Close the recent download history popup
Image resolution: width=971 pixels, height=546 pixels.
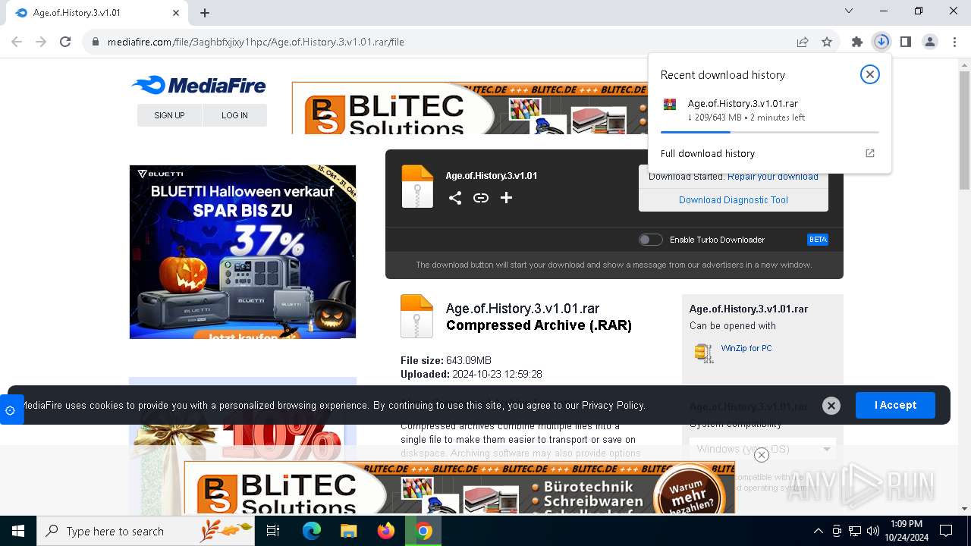[870, 74]
